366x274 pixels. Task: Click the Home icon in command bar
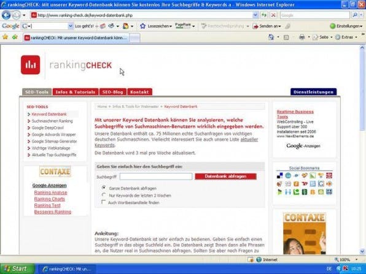coord(271,37)
